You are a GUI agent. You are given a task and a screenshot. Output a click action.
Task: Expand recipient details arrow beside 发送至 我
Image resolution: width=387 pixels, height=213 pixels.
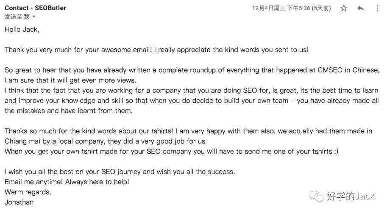point(34,17)
